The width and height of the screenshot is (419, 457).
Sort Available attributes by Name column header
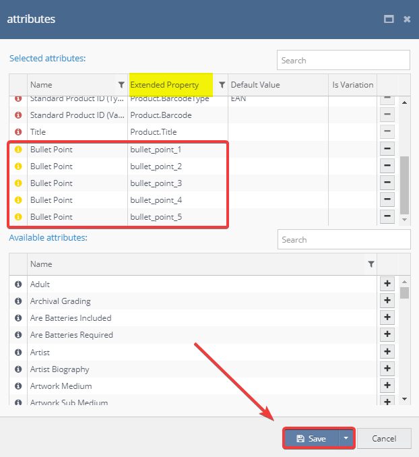(x=41, y=264)
